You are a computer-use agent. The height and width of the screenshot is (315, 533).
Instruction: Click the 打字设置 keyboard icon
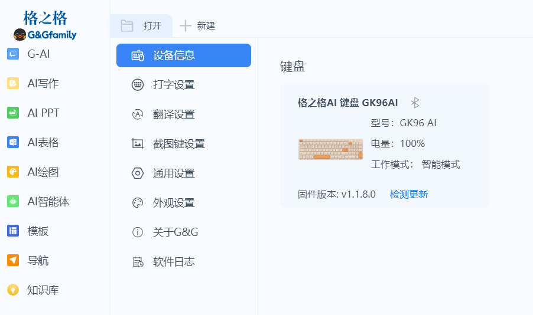click(138, 84)
